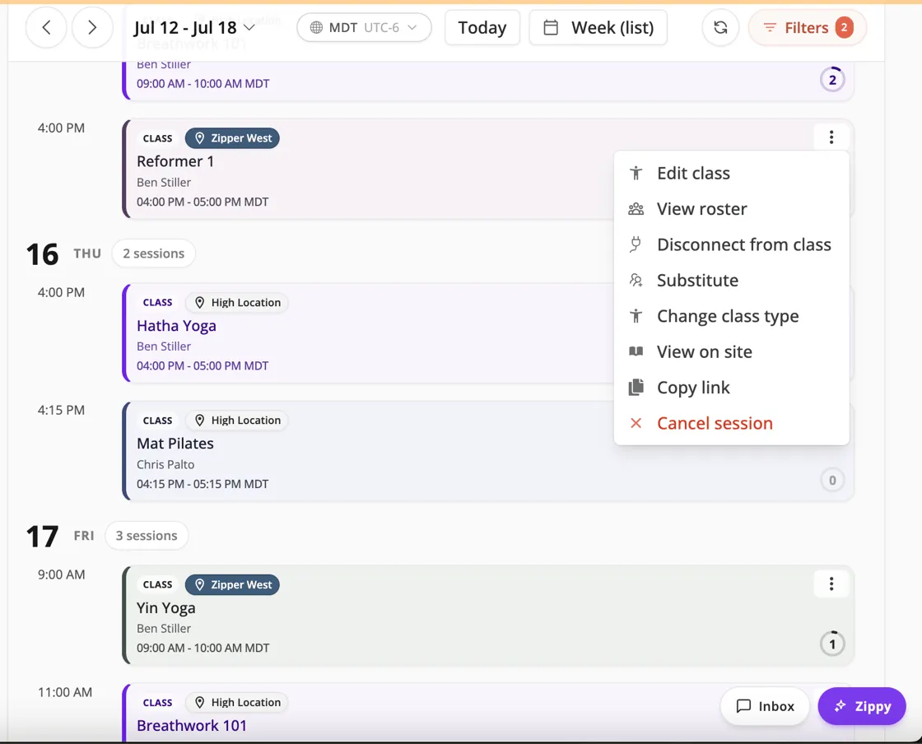Click the Zipper West tag on Reformer 1
The width and height of the screenshot is (922, 744).
point(232,138)
